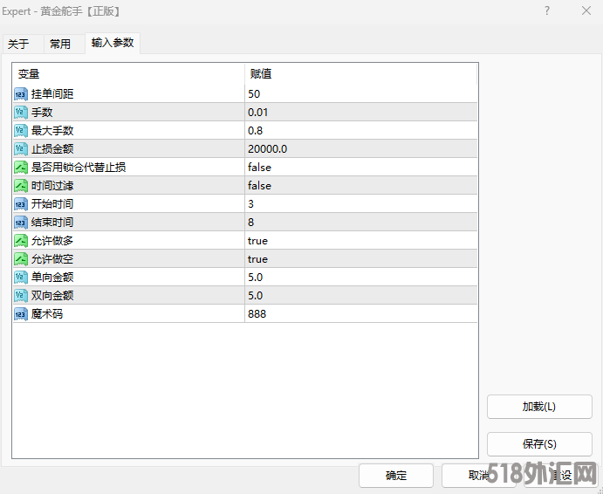Click the integer icon beside 结束时间
This screenshot has width=603, height=494.
21,223
